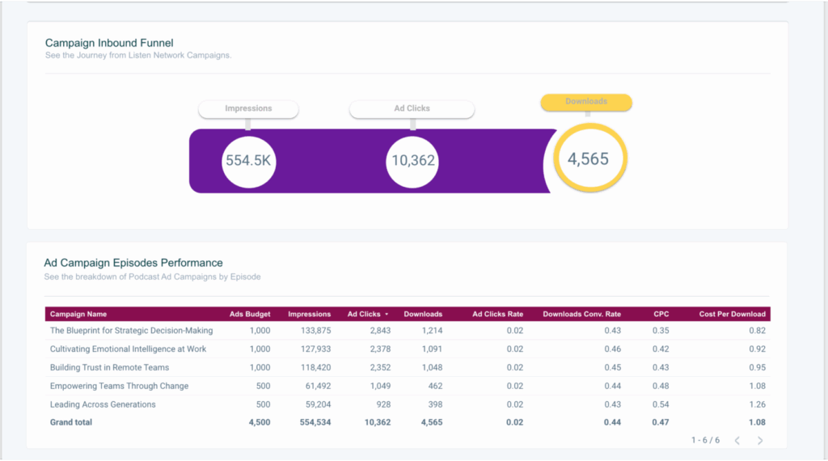Screen dimensions: 828x461
Task: Click the Impressions funnel label
Action: (248, 108)
